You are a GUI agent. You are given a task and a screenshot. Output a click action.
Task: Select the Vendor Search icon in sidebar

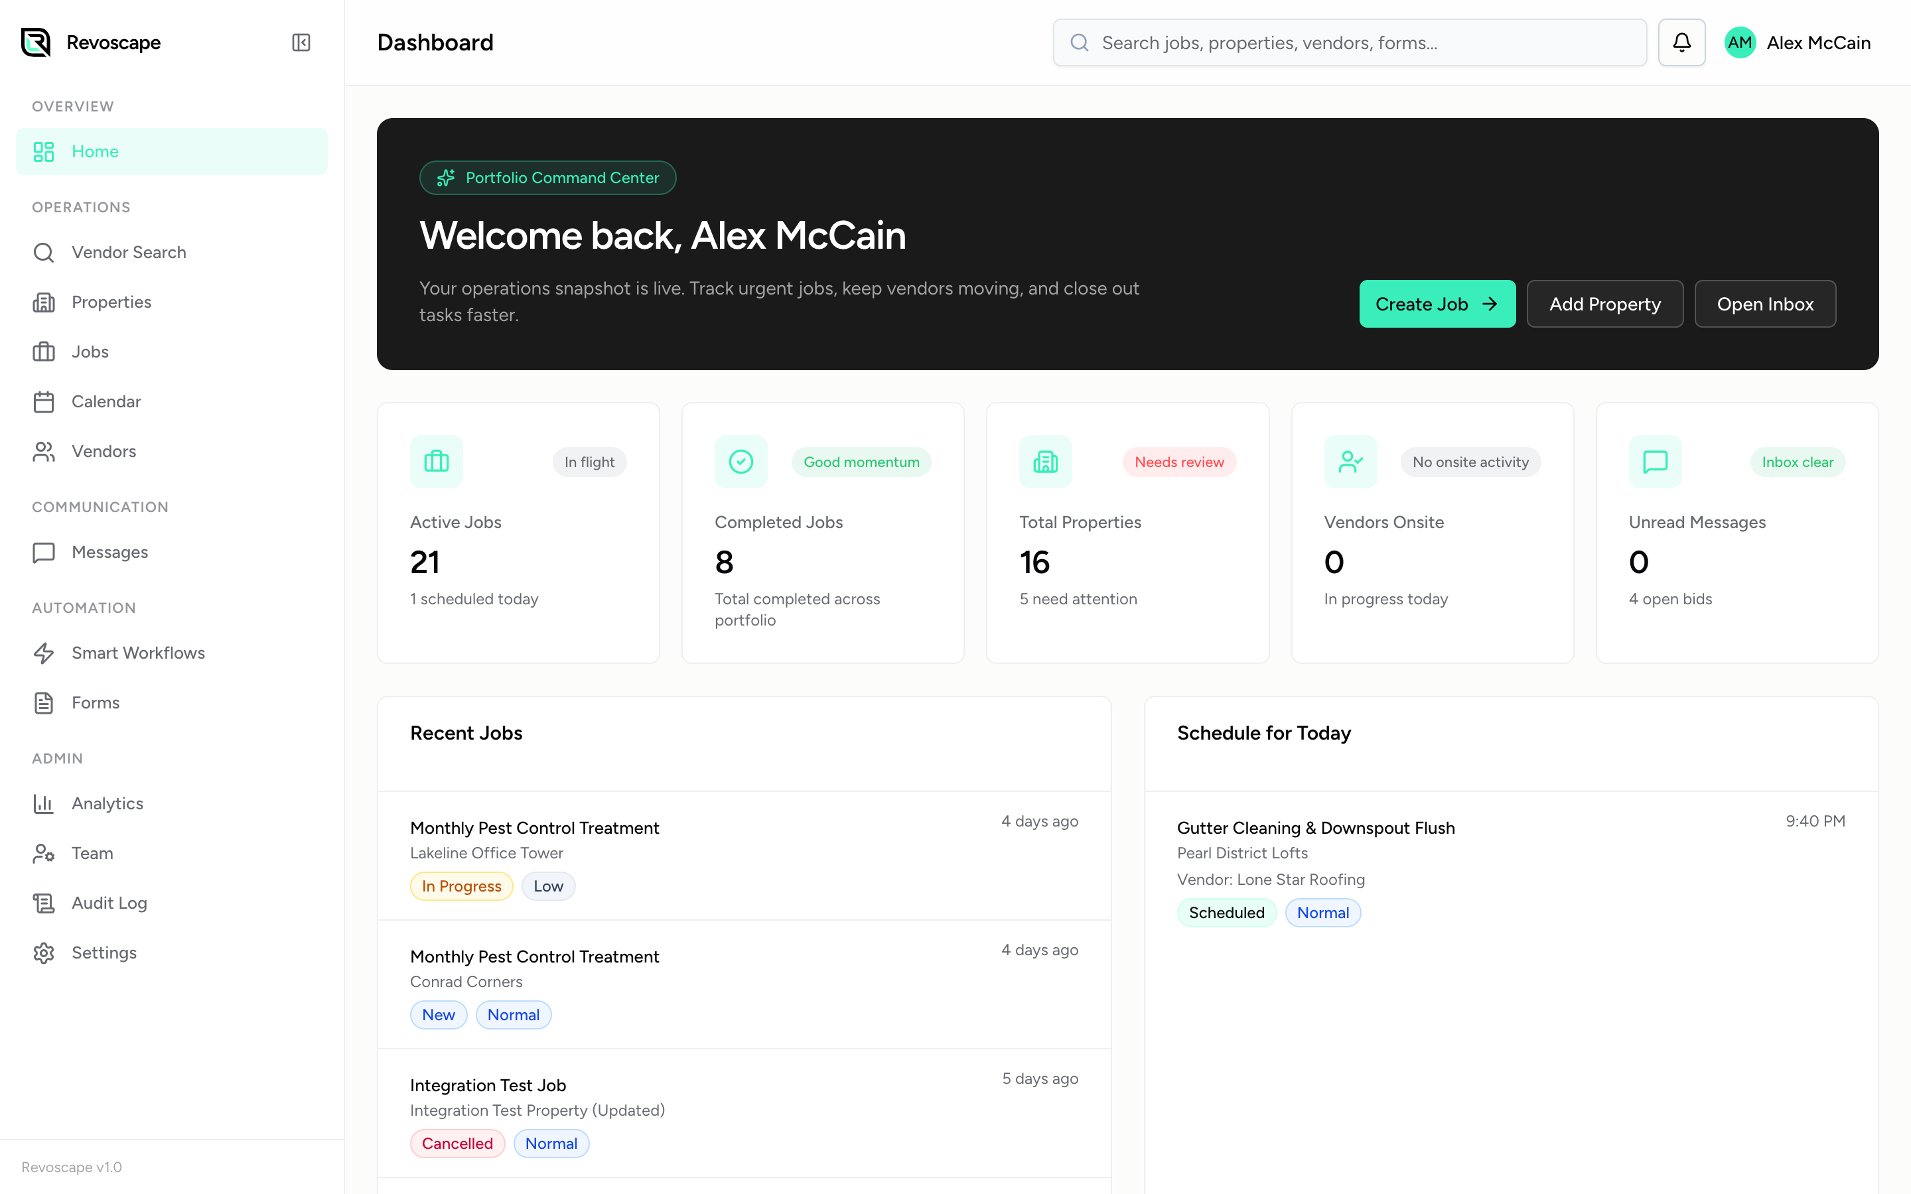tap(43, 252)
